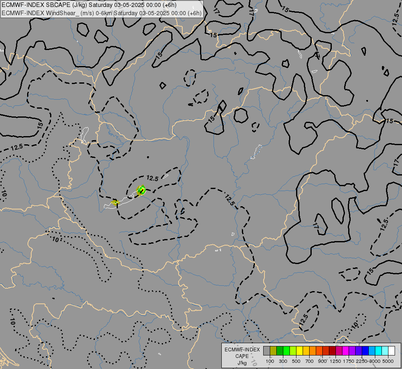Image resolution: width=402 pixels, height=369 pixels.
Task: Choose the pure dark blue legend swatch
Action: click(365, 351)
